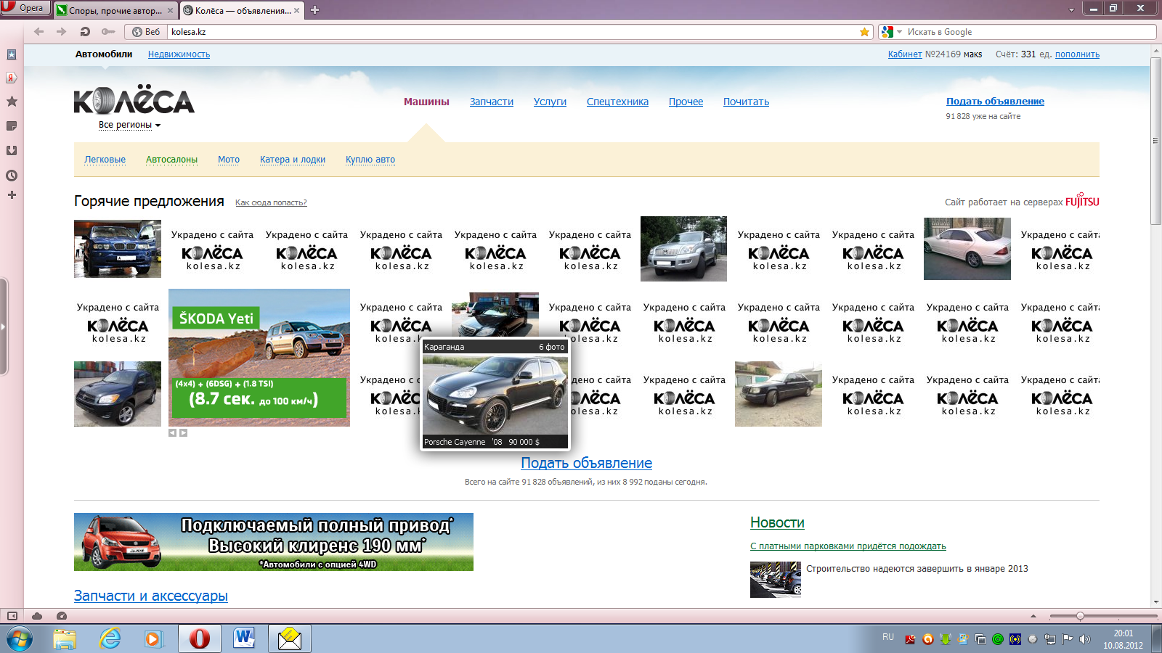Open Microsoft Word from the taskbar
1162x653 pixels.
[x=244, y=638]
